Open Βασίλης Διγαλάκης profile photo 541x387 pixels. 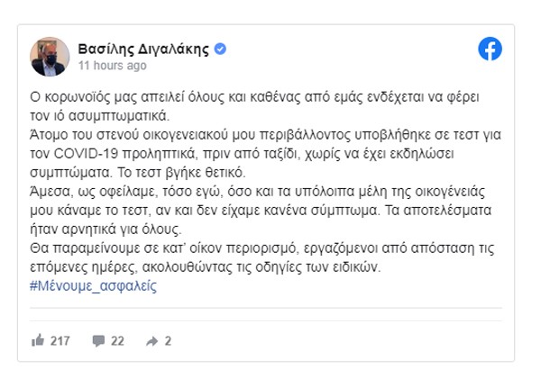click(50, 57)
